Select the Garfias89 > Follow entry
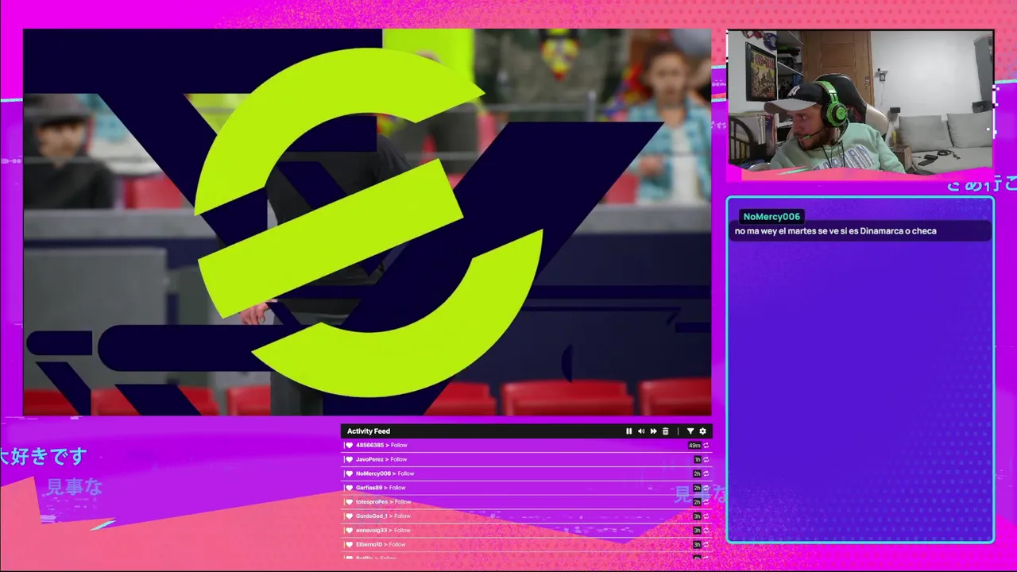1017x572 pixels. [x=527, y=488]
